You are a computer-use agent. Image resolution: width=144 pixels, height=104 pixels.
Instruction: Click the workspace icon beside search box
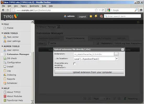tap(101, 16)
